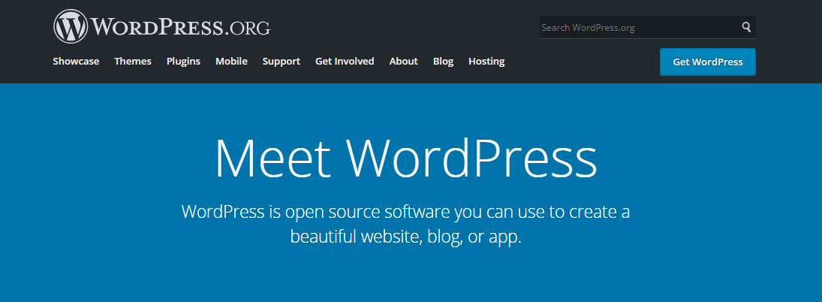Visit the Support section
This screenshot has height=302, width=822.
click(281, 62)
